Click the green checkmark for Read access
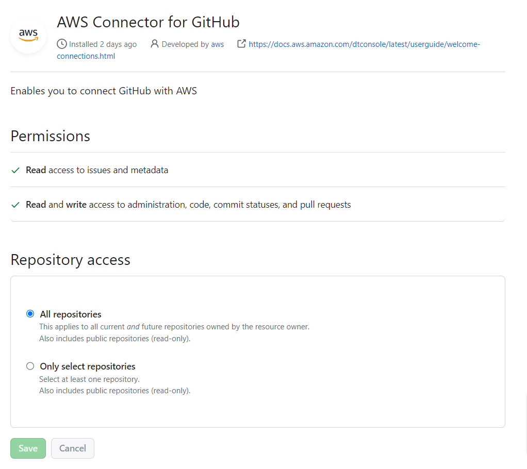Viewport: 527px width, 469px height. (x=15, y=170)
